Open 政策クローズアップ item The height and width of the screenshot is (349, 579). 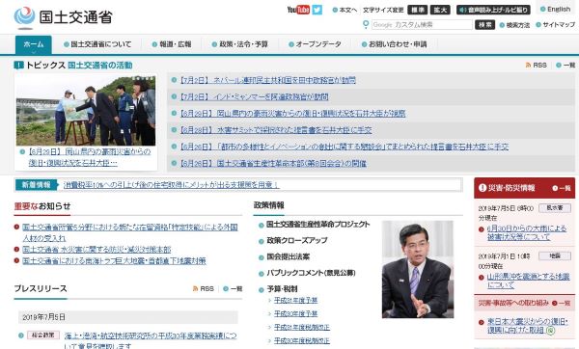[x=297, y=240]
